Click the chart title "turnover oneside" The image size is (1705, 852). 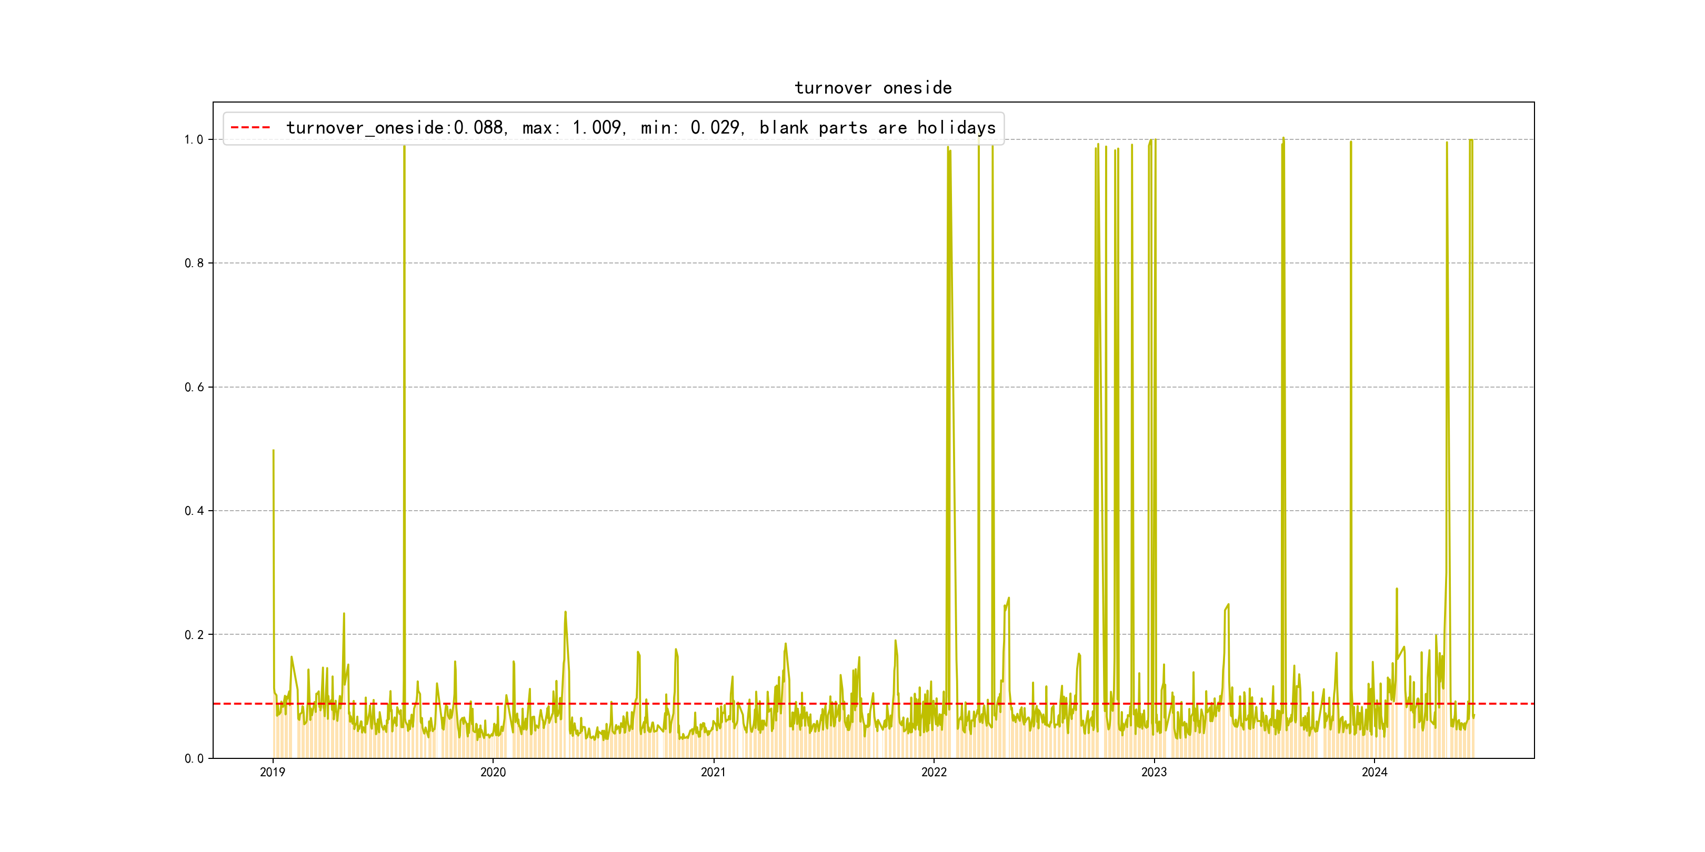pos(873,87)
